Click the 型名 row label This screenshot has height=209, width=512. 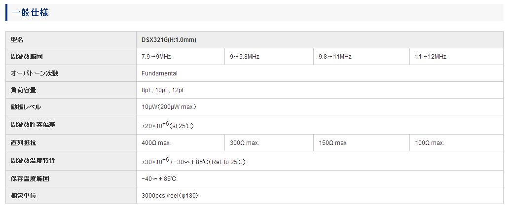17,40
